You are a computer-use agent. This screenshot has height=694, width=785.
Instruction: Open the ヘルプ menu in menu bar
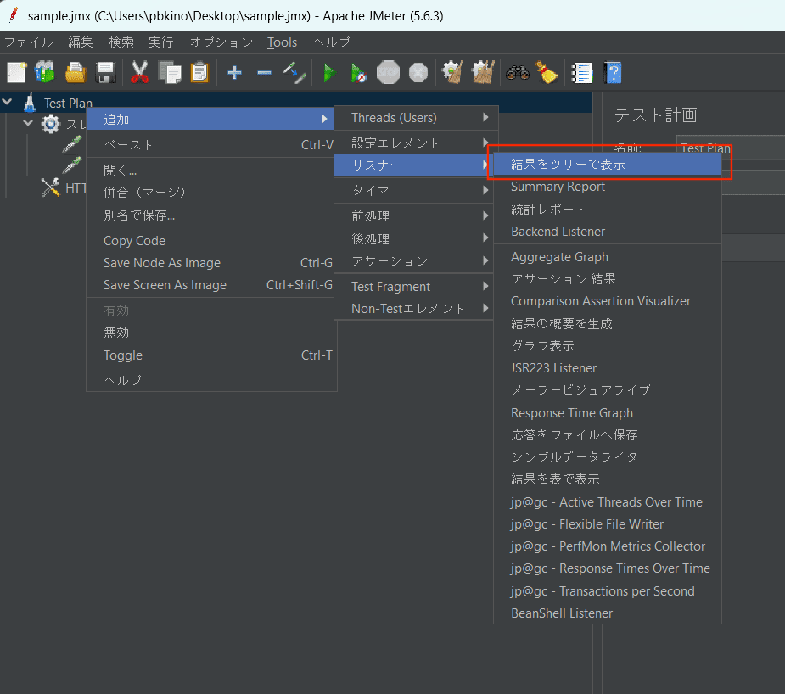tap(332, 42)
